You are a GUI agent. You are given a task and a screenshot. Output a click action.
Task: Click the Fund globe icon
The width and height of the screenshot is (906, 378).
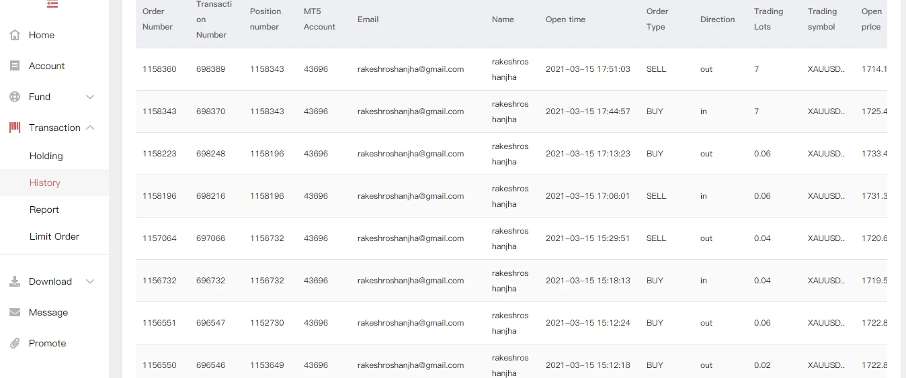[x=15, y=97]
